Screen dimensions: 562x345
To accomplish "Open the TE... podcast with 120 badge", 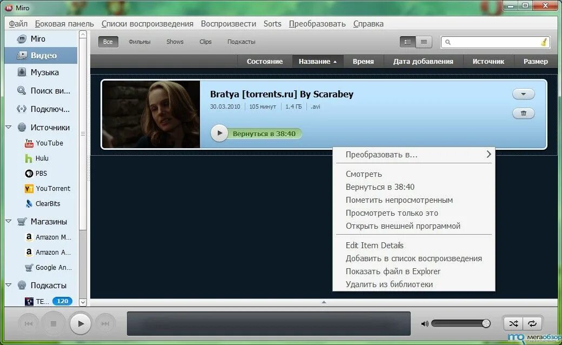I will click(x=49, y=301).
